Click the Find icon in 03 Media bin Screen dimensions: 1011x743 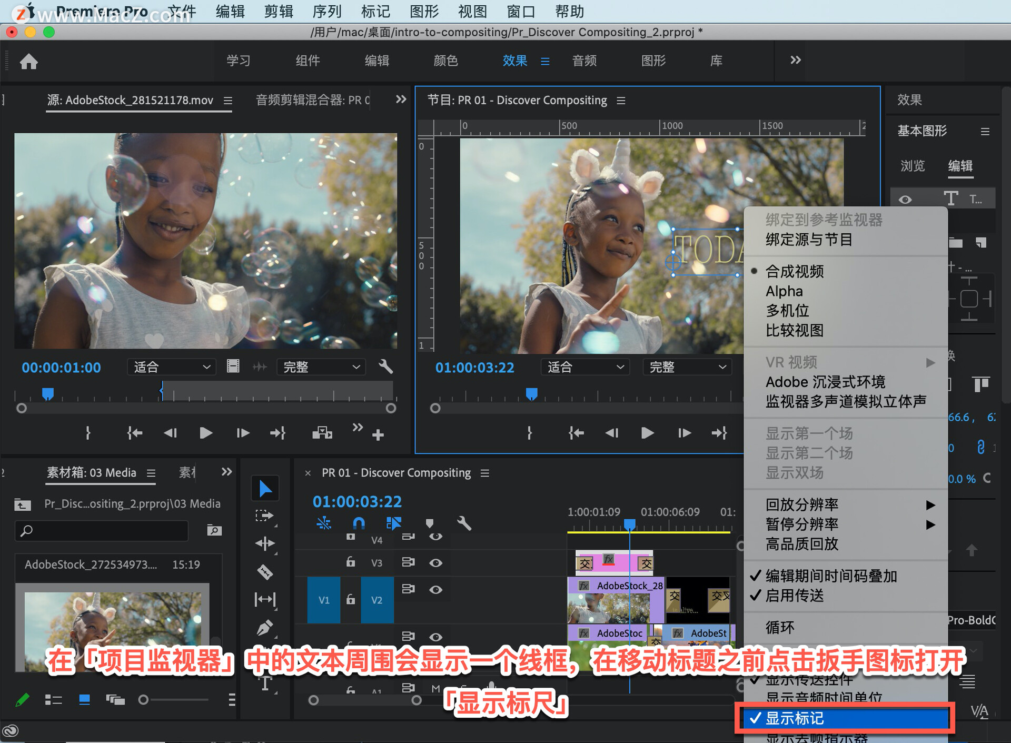[x=214, y=530]
